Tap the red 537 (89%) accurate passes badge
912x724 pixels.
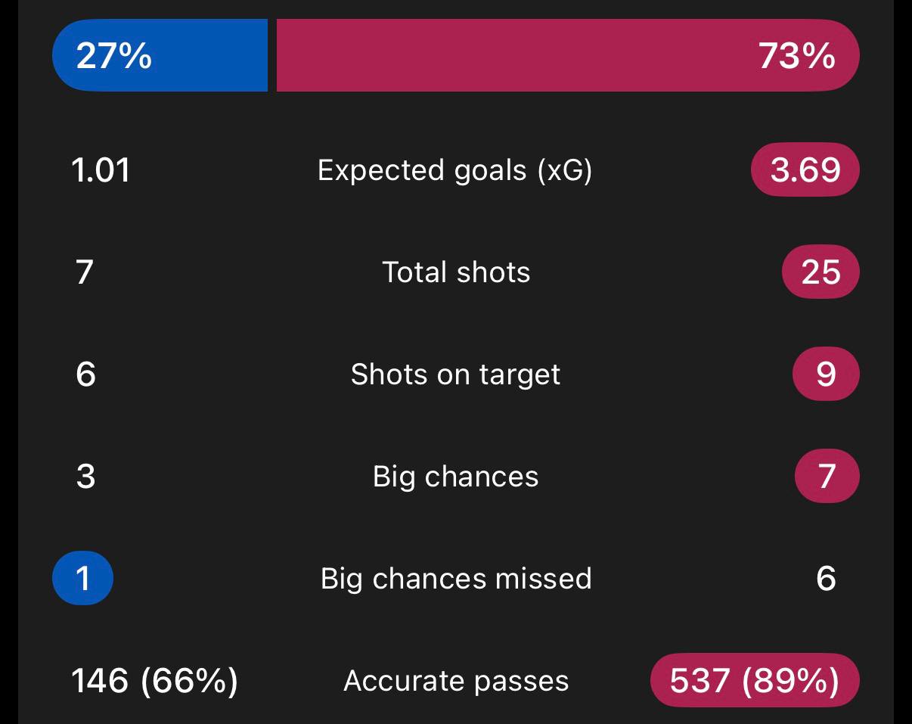(x=755, y=680)
